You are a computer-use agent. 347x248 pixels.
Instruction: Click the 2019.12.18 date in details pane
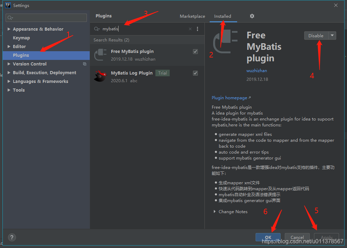pyautogui.click(x=257, y=79)
